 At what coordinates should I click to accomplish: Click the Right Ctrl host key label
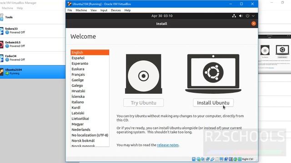pos(247,159)
